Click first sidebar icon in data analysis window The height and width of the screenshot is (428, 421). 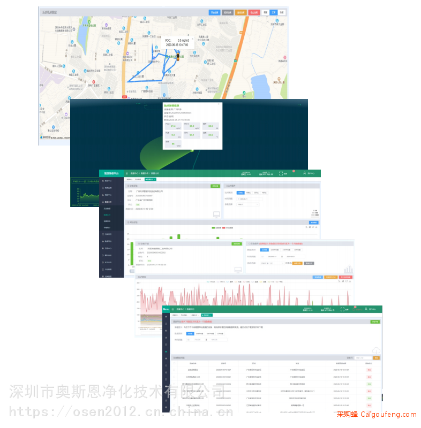point(103,181)
